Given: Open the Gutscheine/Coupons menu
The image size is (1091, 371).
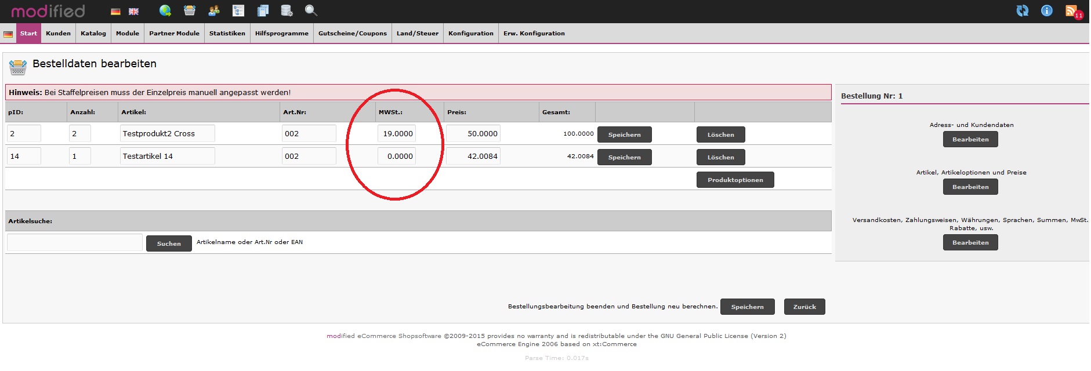Looking at the screenshot, I should [352, 34].
